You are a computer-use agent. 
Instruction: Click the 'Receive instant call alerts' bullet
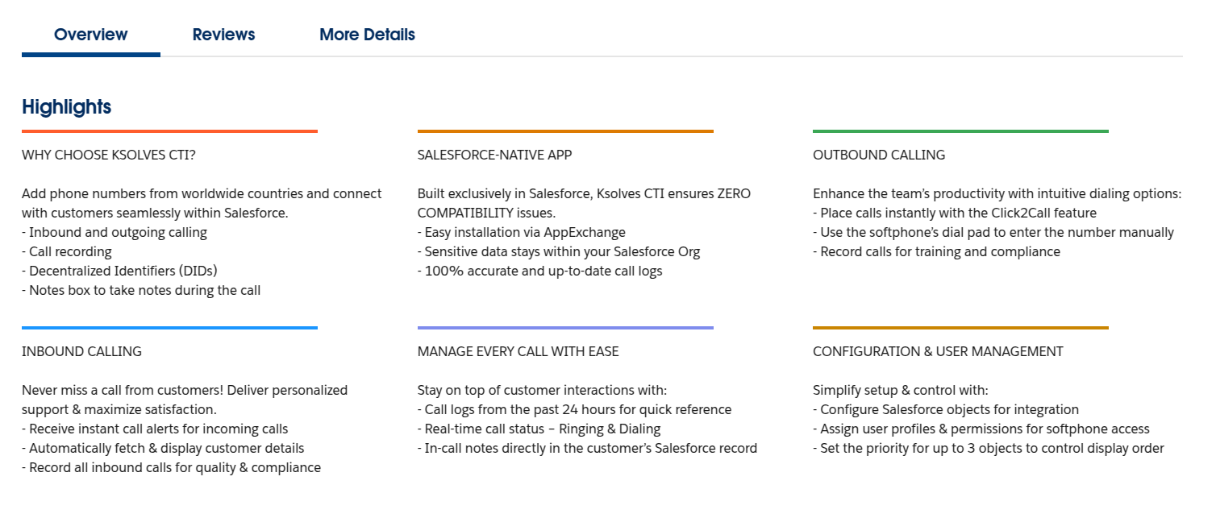point(155,429)
